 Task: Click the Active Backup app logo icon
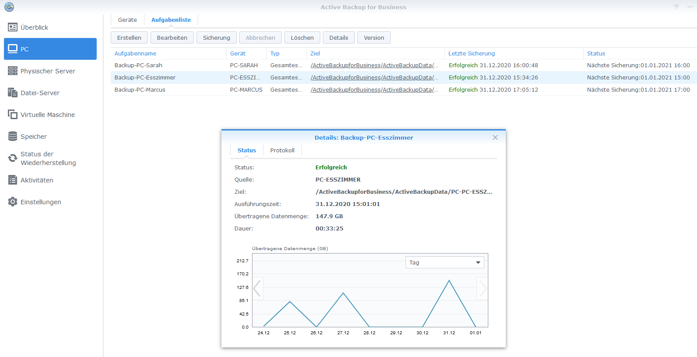click(9, 7)
